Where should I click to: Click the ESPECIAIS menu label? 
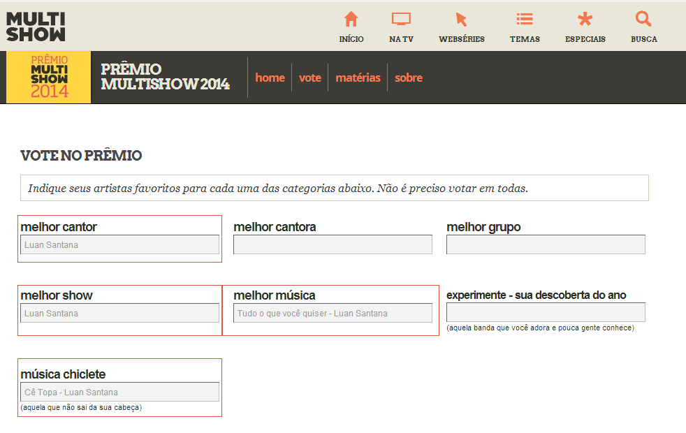(585, 39)
